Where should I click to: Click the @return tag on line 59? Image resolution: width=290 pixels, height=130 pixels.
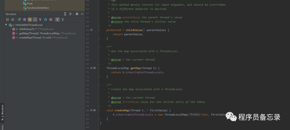click(117, 22)
